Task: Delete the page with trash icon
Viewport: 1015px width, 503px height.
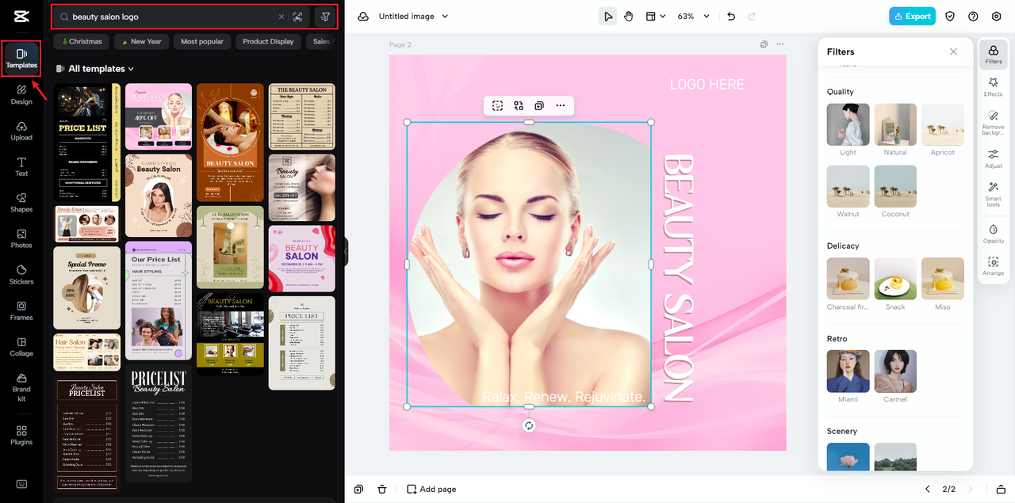Action: 382,489
